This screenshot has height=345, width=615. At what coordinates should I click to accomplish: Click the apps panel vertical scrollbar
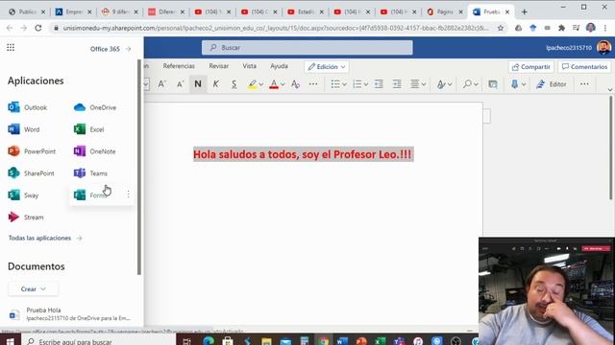point(139,167)
